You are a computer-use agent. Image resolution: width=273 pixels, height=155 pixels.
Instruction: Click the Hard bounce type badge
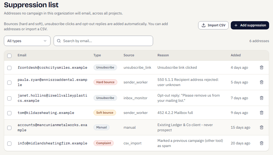pyautogui.click(x=105, y=82)
